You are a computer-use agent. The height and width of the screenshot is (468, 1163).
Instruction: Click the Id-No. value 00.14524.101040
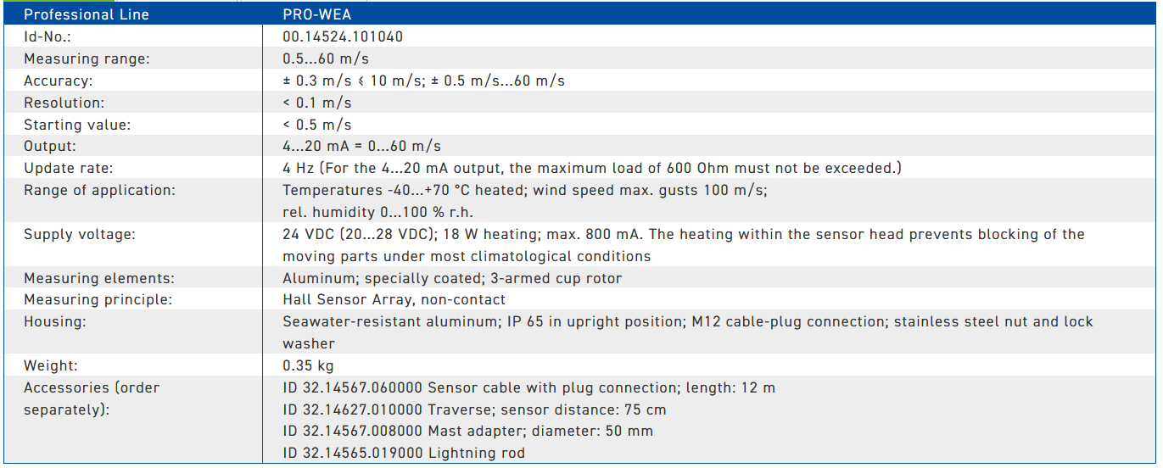(x=343, y=37)
